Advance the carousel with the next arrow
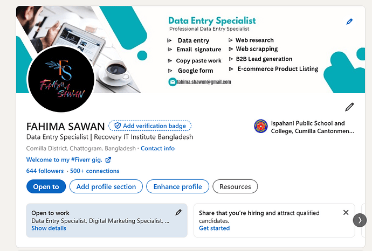 (360, 220)
